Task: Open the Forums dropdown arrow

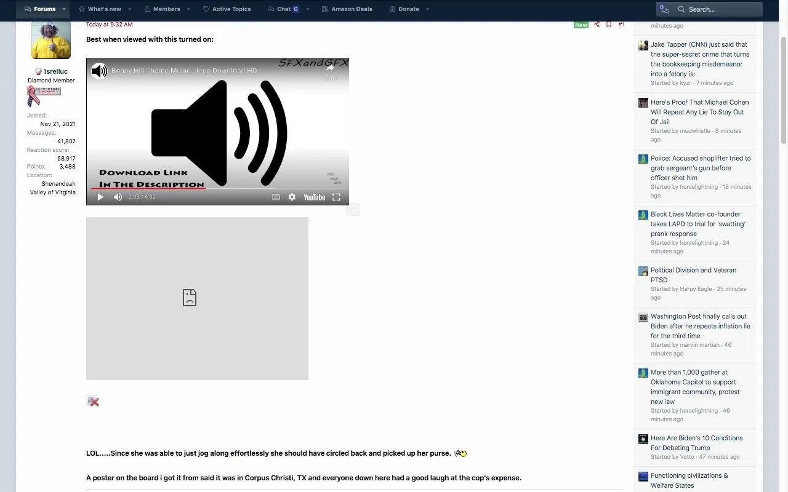Action: click(x=63, y=9)
